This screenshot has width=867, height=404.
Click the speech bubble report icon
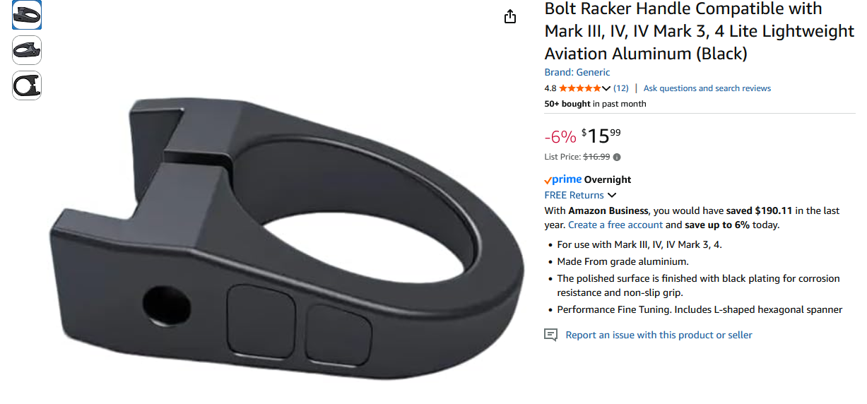tap(551, 335)
